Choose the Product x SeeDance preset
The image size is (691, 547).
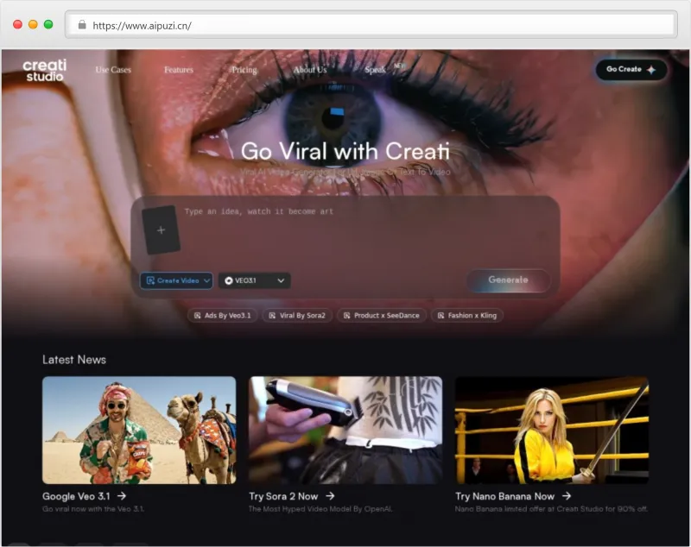(x=381, y=316)
